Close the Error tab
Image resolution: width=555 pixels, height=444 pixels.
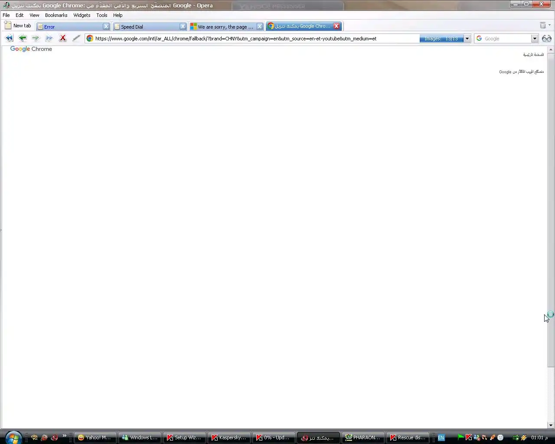coord(106,26)
